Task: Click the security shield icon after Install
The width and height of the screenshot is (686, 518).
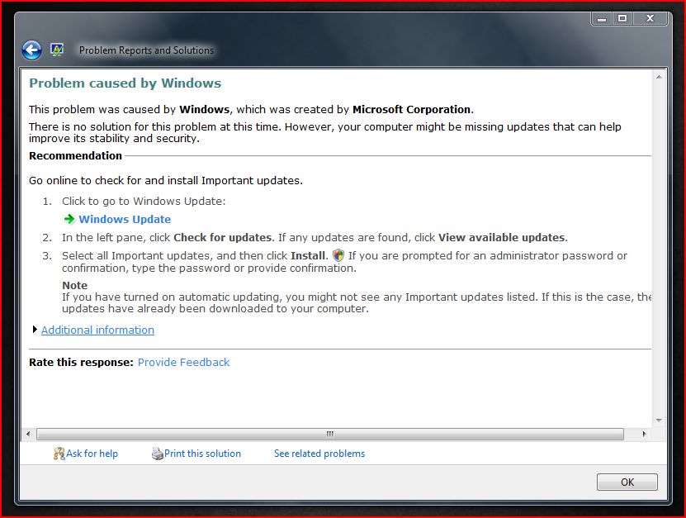Action: click(x=338, y=256)
